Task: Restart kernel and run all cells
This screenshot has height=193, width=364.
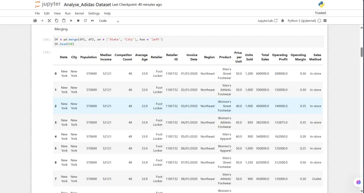Action: [92, 21]
